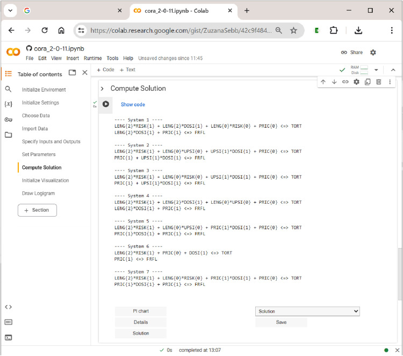Open the Files folder panel

pyautogui.click(x=8, y=135)
